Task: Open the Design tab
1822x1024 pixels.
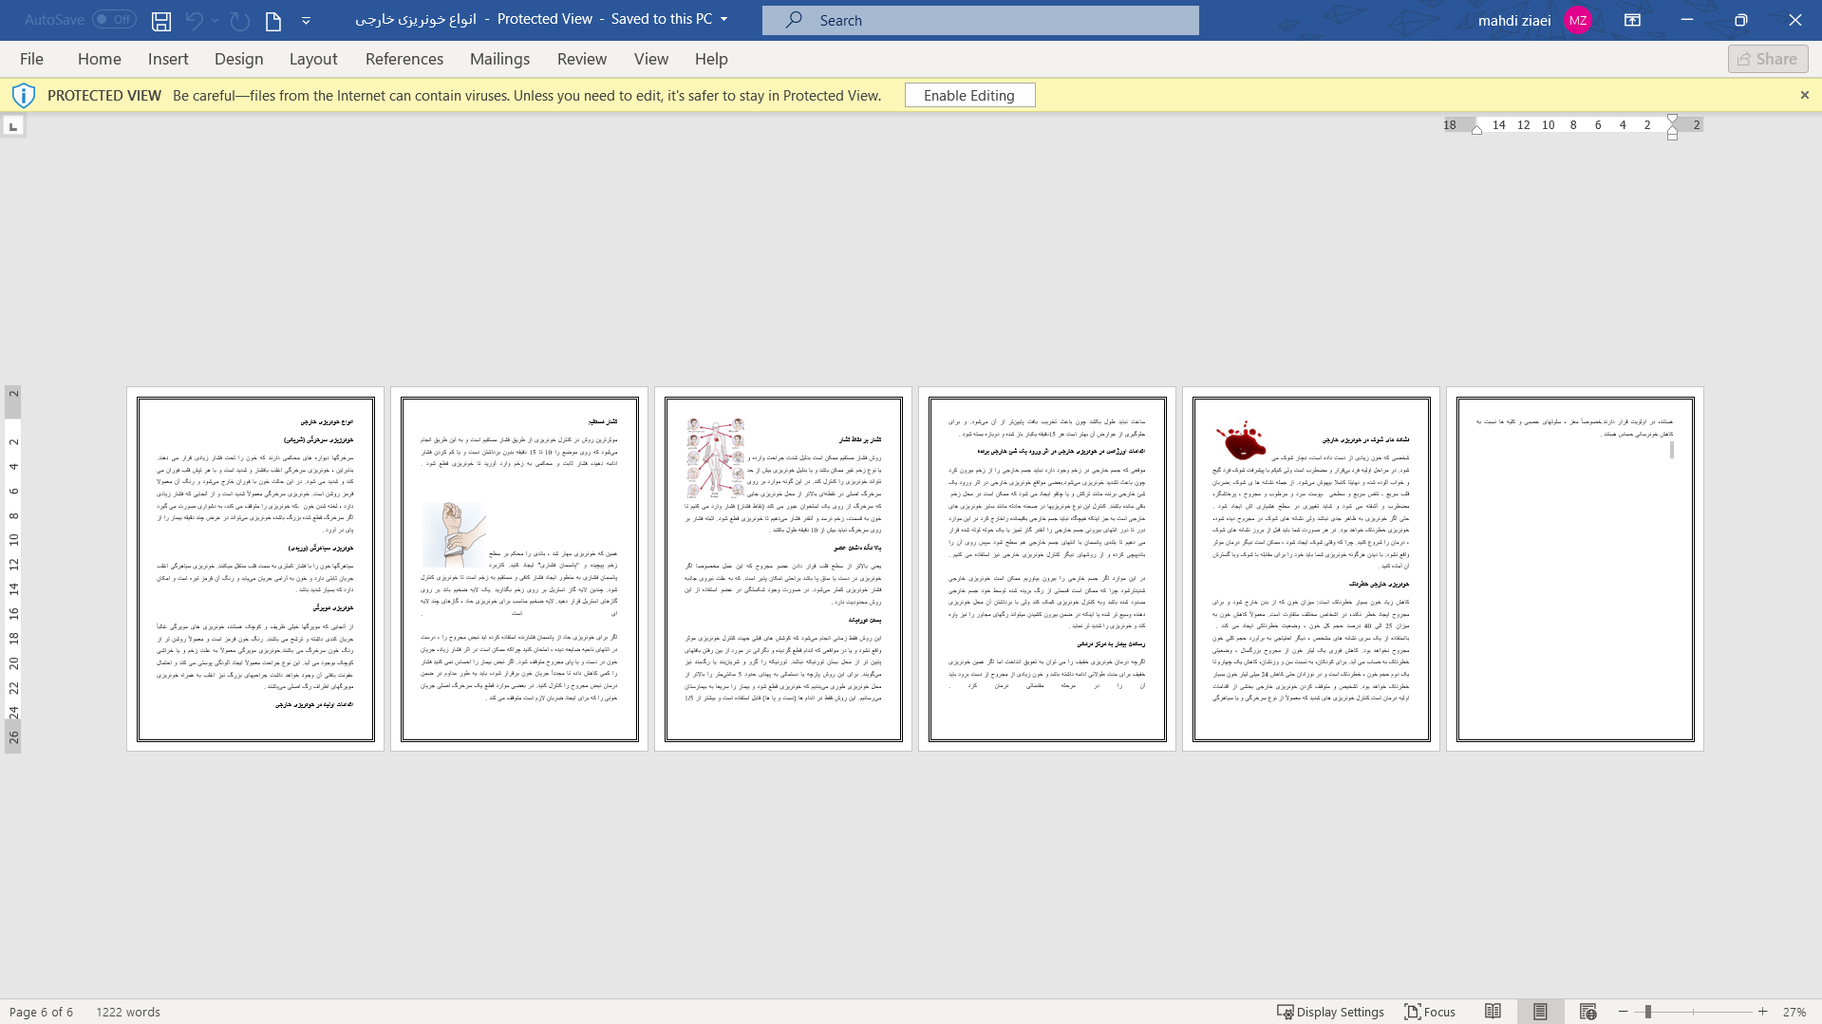Action: [x=238, y=59]
